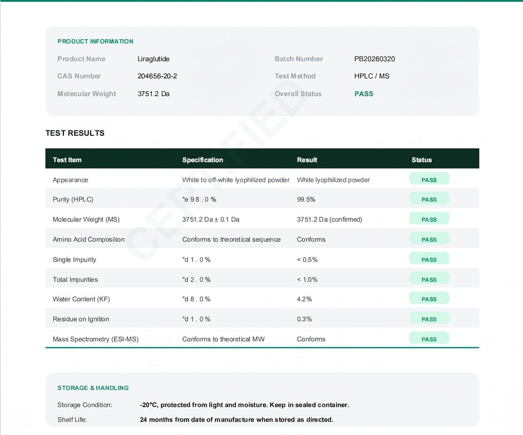Viewport: 523px width, 435px height.
Task: Click the Overall Status PASS value
Action: 364,94
